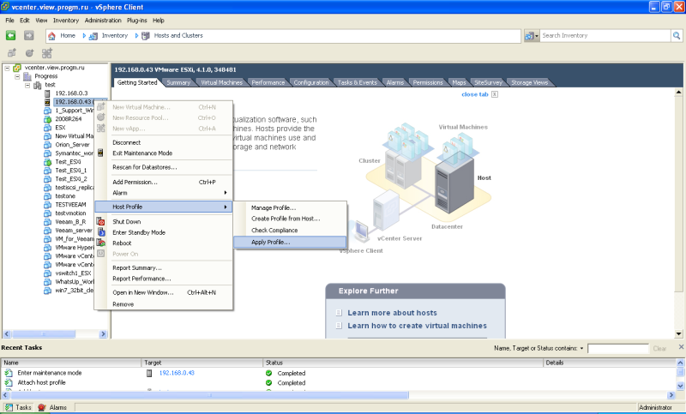
Task: Click the vcenter.view.progm.ru server icon
Action: 17,68
